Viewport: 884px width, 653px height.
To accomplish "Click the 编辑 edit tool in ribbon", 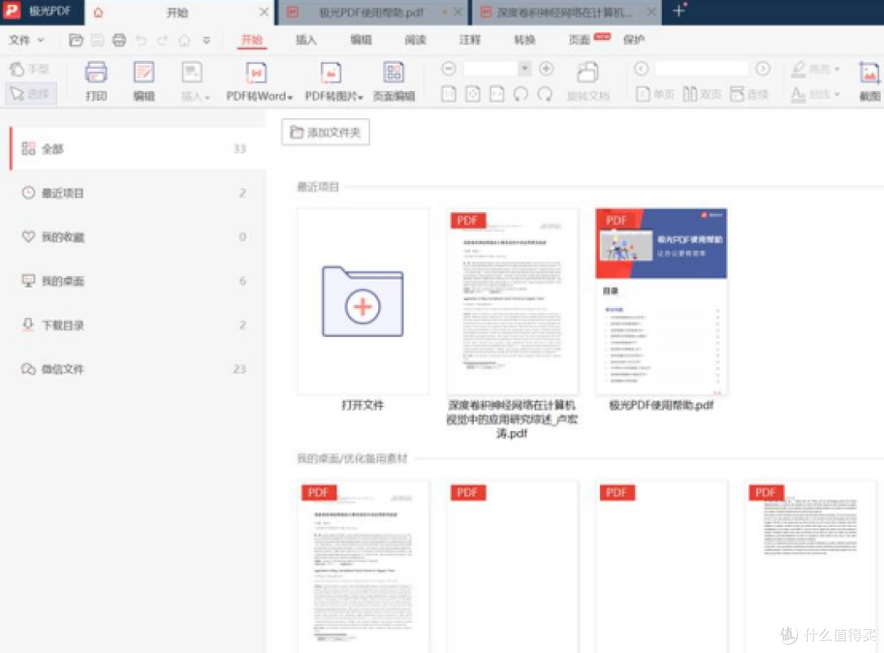I will [x=144, y=81].
